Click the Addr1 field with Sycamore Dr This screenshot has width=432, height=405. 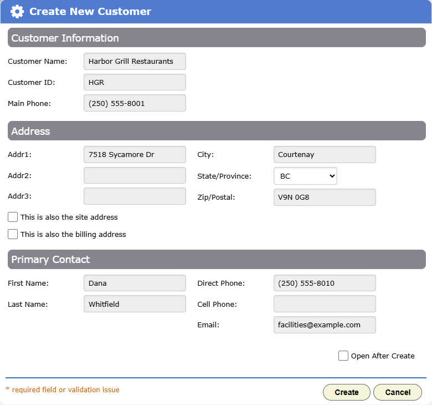[135, 155]
